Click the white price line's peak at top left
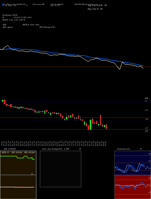 [8, 46]
